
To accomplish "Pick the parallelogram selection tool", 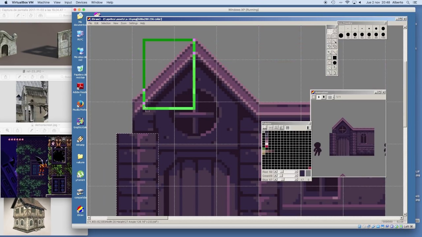I will (x=329, y=41).
